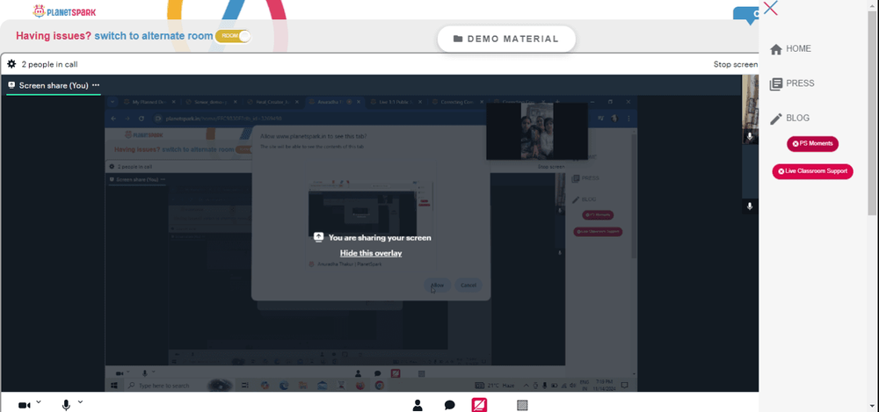Viewport: 879px width, 412px height.
Task: Click the folder icon in Demo Material
Action: (x=458, y=39)
